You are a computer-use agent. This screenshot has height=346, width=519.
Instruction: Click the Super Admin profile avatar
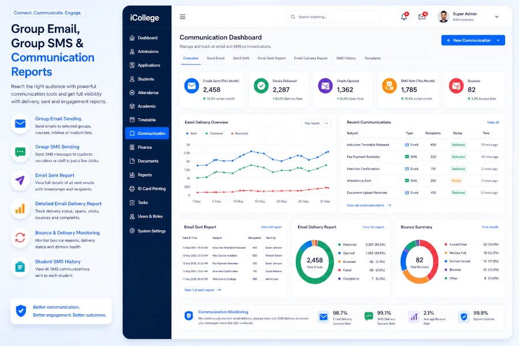[443, 17]
